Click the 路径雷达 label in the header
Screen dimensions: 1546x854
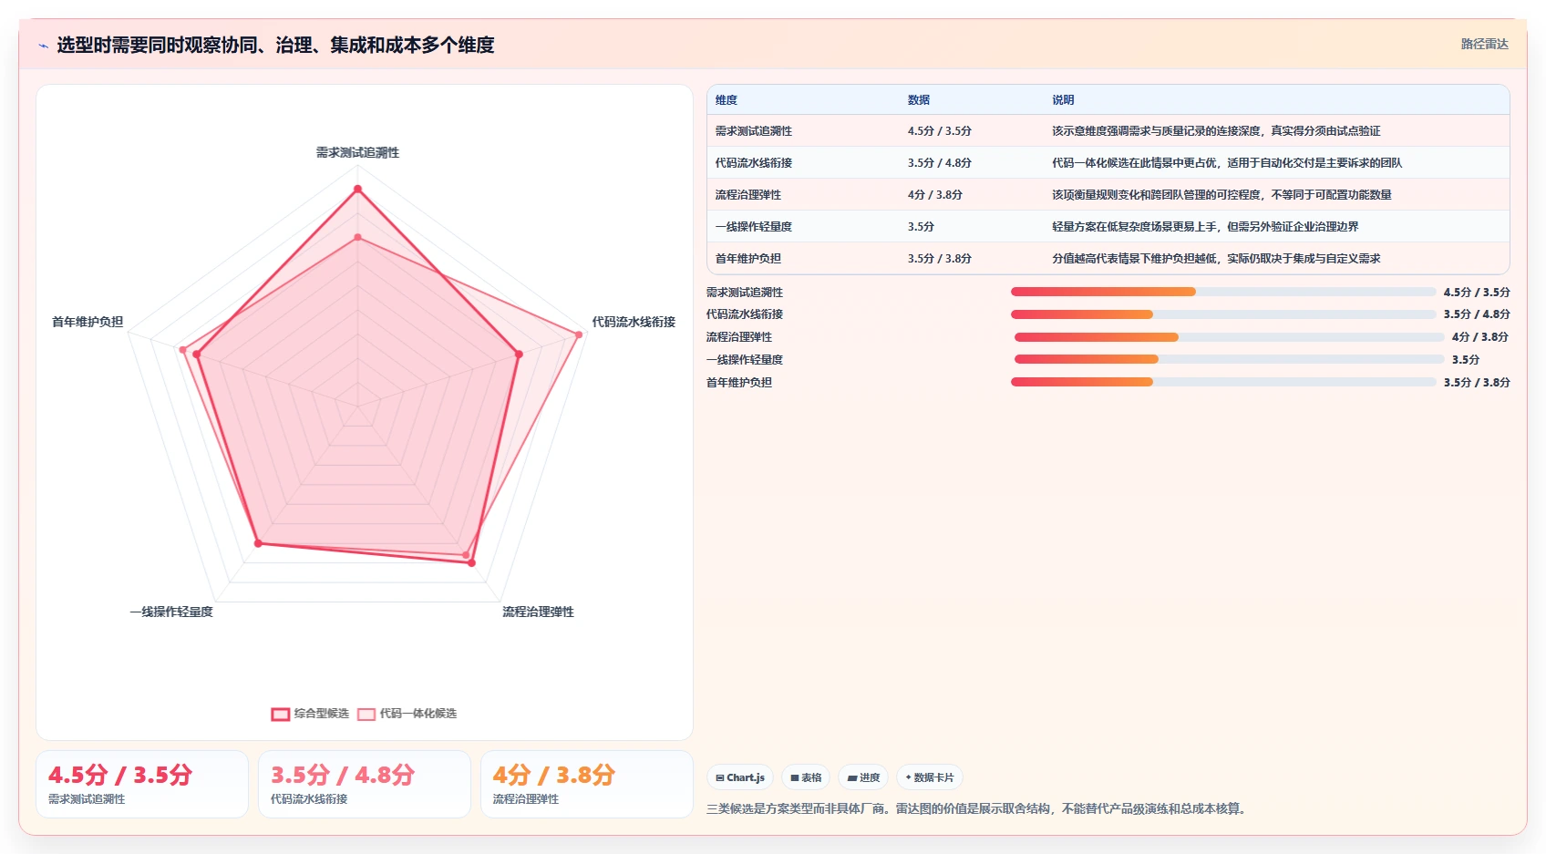click(x=1484, y=44)
